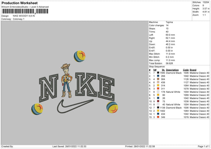Click the Luxo ball right of the swoosh
Screen dimensions: 211x149
click(x=112, y=107)
